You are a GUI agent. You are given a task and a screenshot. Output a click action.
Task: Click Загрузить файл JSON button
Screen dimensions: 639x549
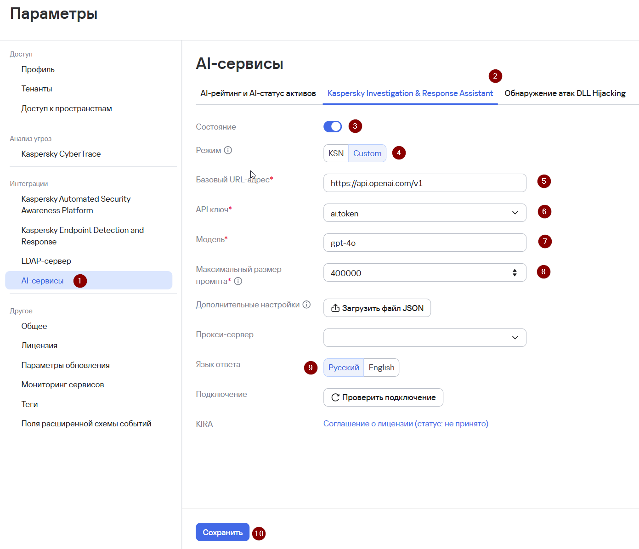[x=377, y=308]
